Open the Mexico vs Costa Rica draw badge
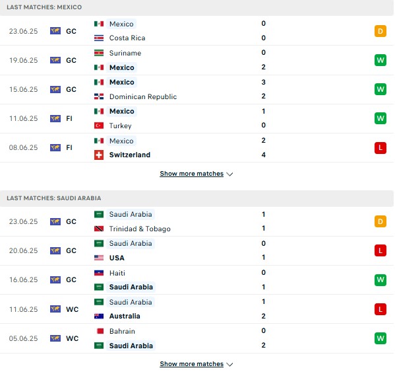 [x=380, y=31]
